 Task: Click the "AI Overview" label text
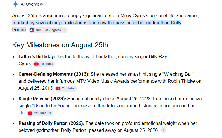32,4
